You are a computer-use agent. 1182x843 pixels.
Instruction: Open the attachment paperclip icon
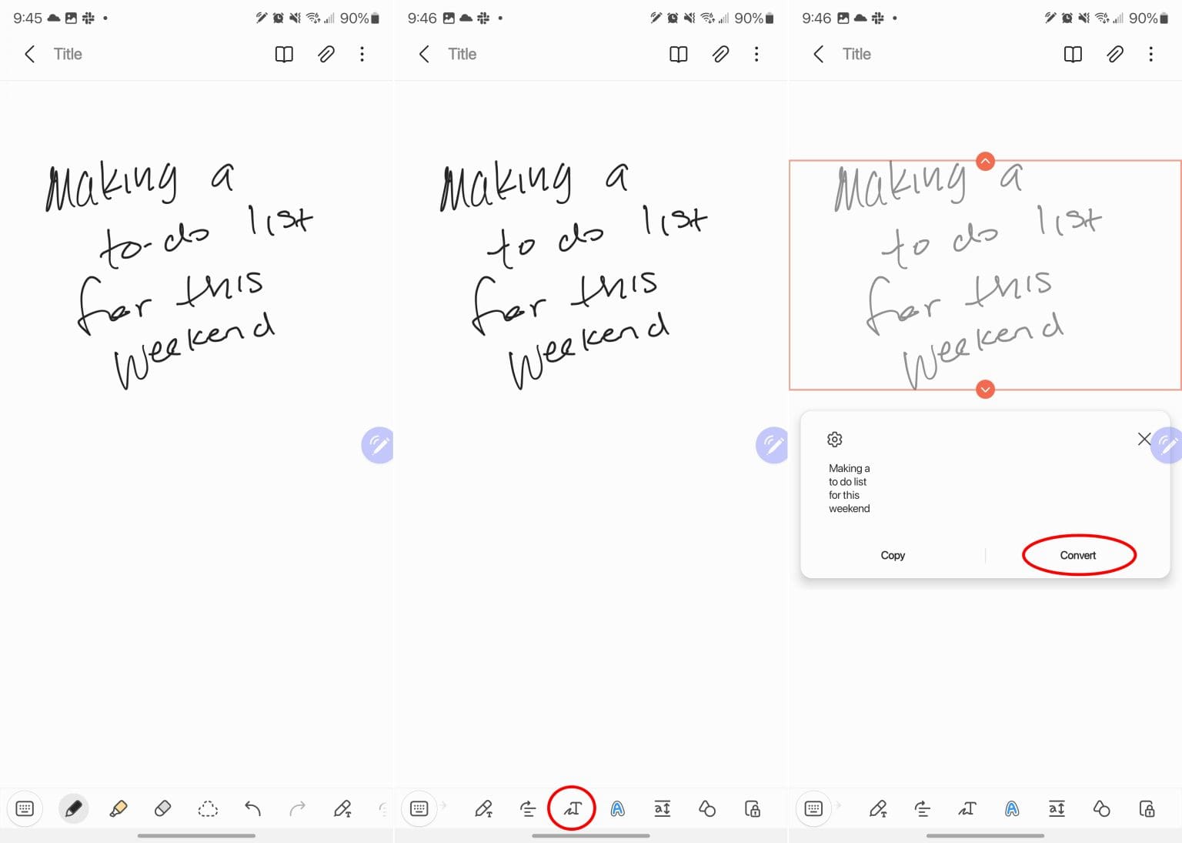(x=326, y=54)
